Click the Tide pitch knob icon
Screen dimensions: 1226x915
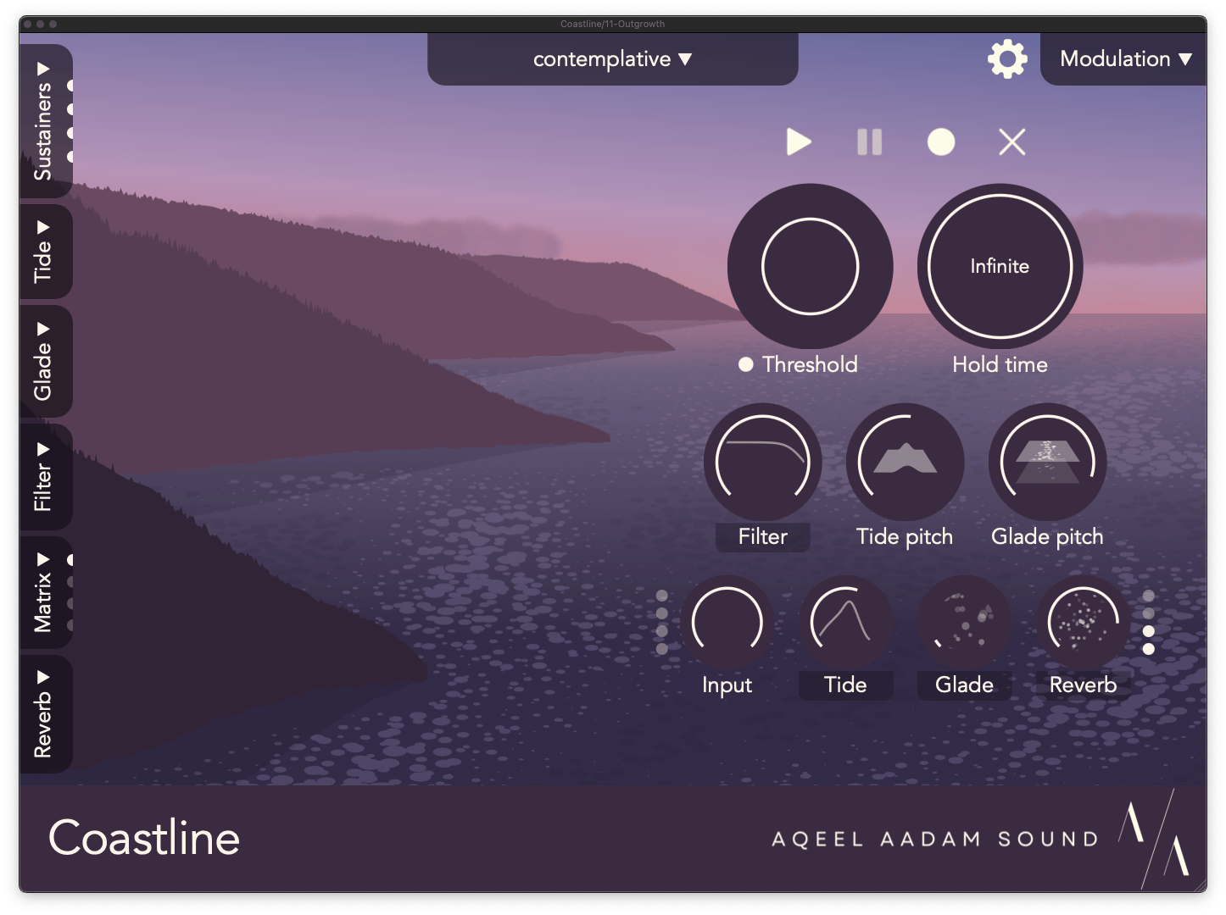pos(905,462)
